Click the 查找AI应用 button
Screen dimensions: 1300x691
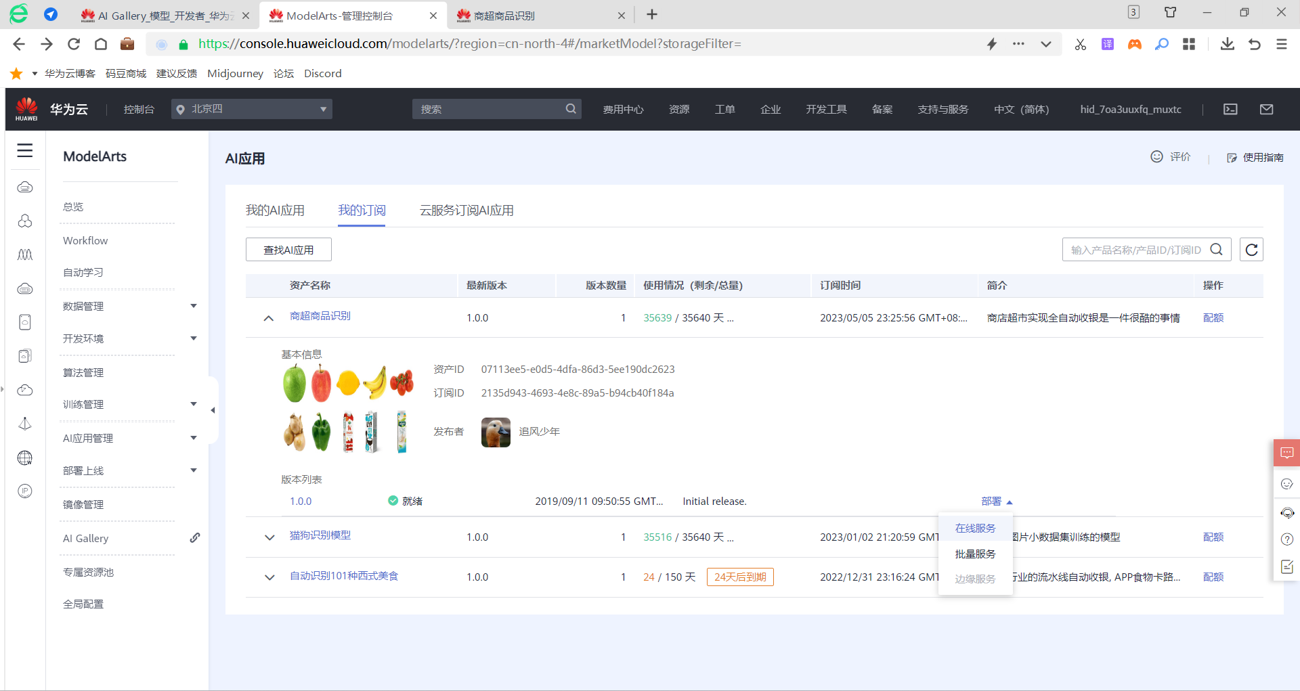(x=288, y=250)
